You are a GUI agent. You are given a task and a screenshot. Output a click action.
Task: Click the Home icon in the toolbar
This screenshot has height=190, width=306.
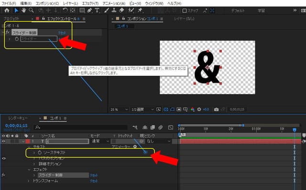(x=7, y=11)
